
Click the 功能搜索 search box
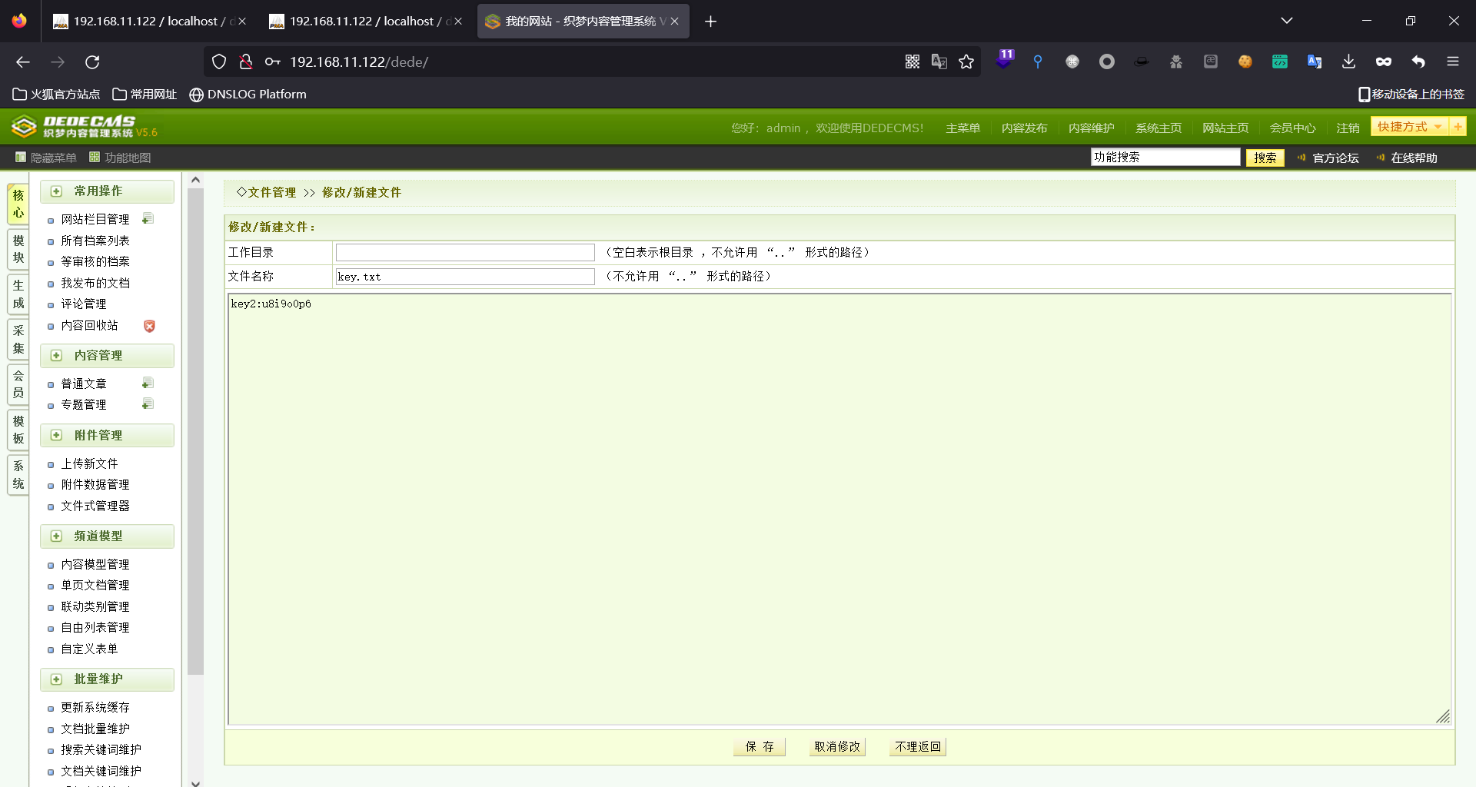click(x=1165, y=157)
